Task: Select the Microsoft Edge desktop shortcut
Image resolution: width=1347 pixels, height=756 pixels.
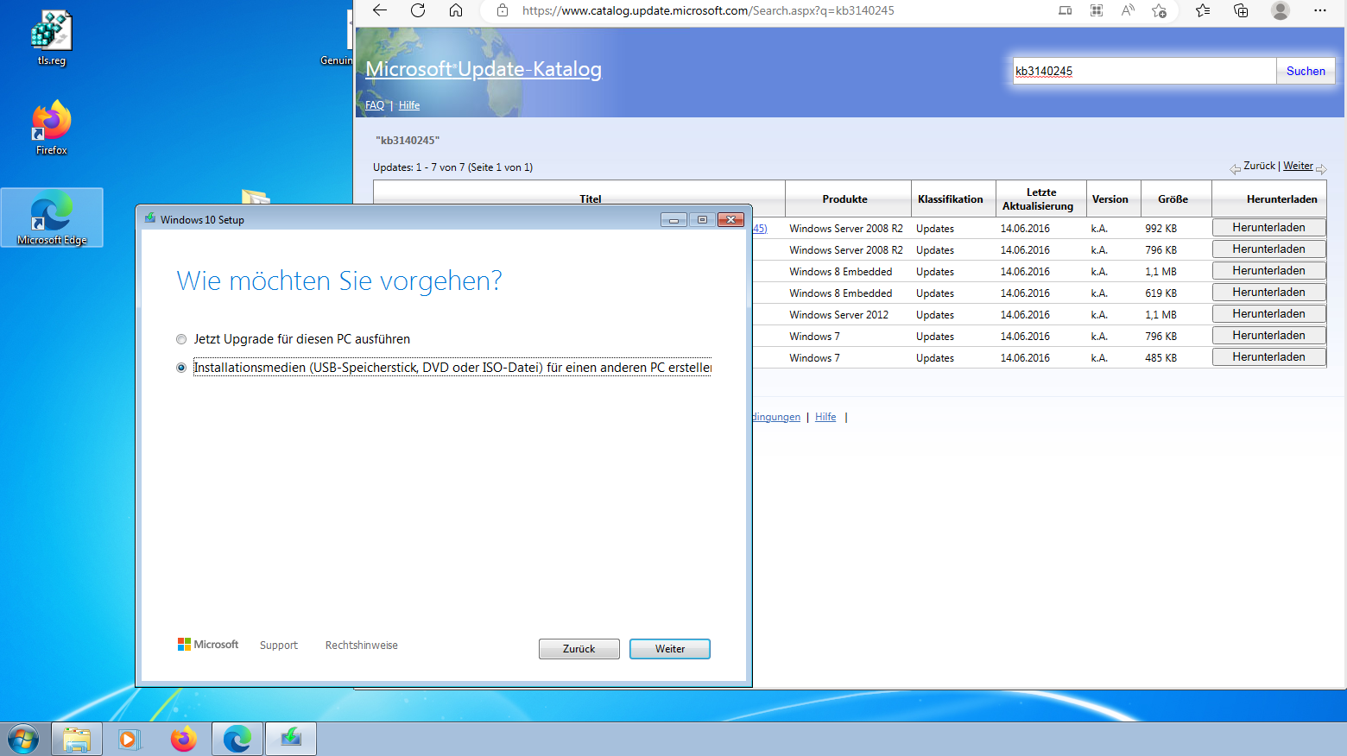Action: (52, 217)
